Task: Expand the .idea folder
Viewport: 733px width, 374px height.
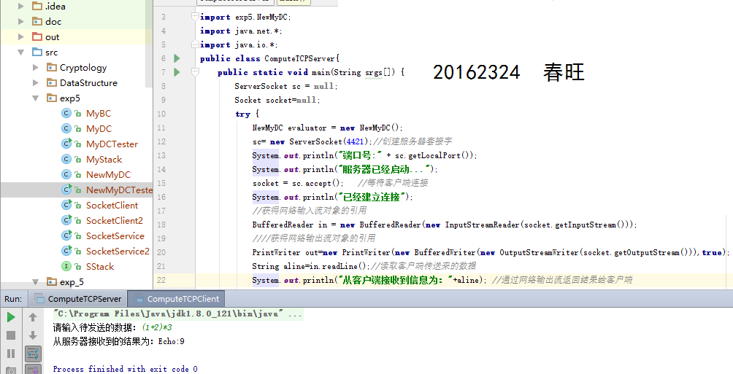Action: point(20,6)
